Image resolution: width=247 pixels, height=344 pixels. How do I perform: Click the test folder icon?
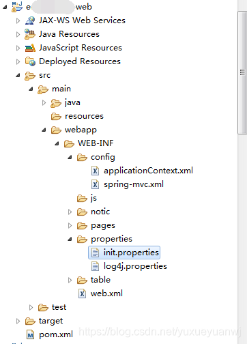point(43,308)
